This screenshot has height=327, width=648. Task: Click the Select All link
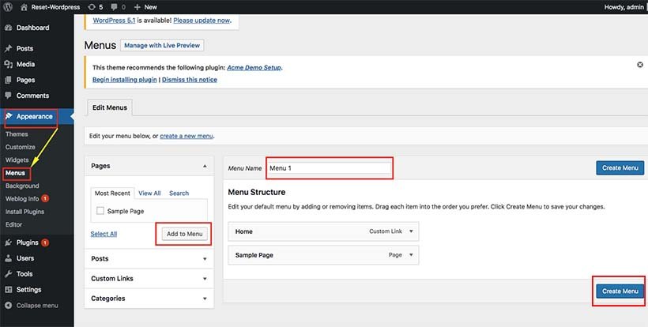click(x=104, y=234)
